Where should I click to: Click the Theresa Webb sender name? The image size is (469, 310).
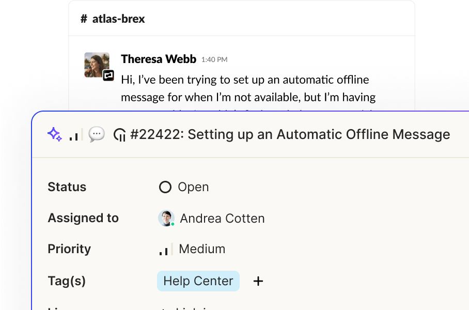coord(159,59)
